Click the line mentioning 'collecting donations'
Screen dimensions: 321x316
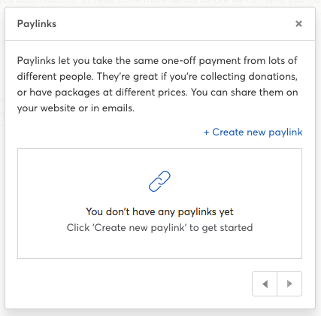(157, 77)
